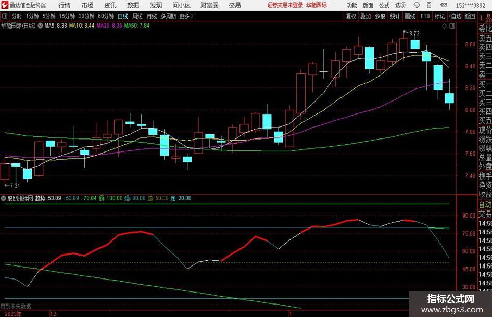Toggle the right side panel icon
The image size is (492, 317).
coord(452,26)
